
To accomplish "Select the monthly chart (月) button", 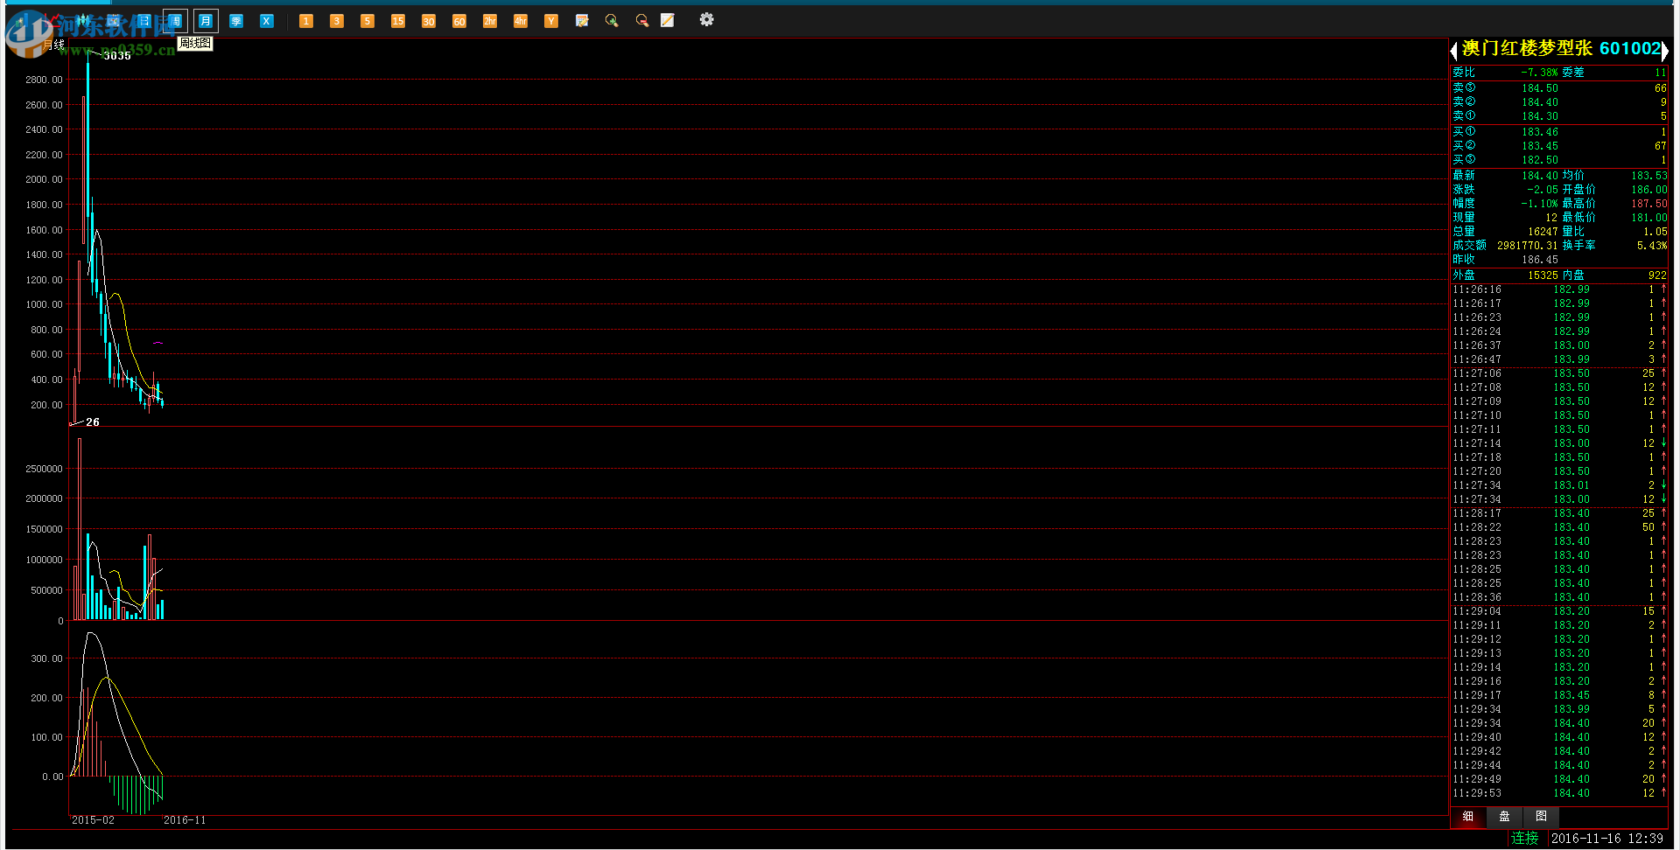I will pyautogui.click(x=206, y=20).
